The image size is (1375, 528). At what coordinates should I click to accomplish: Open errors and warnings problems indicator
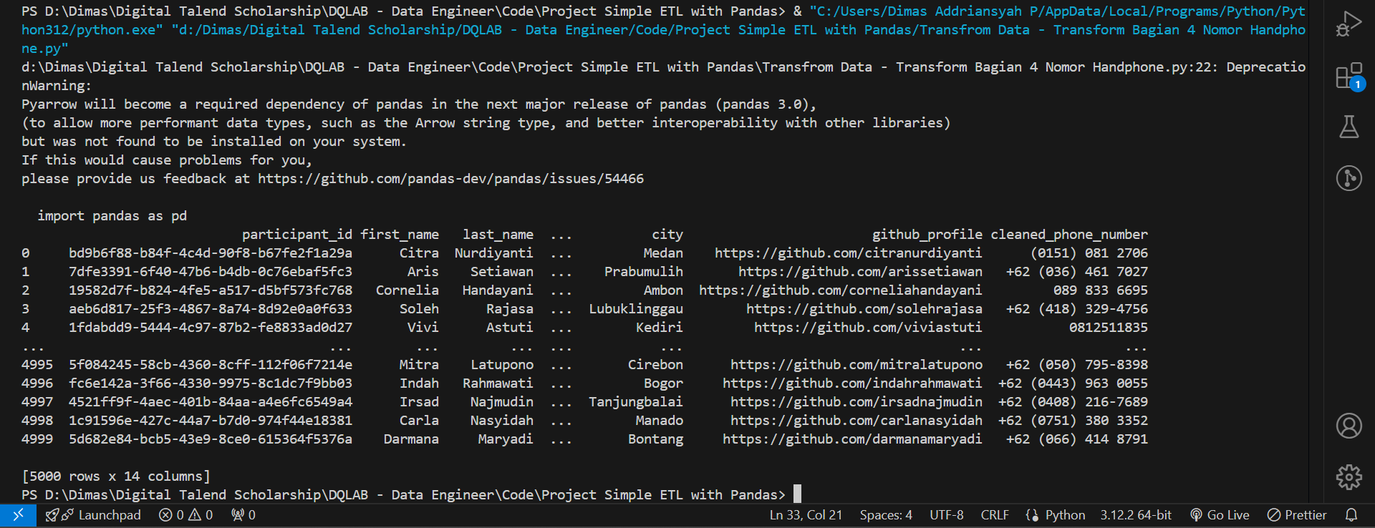pyautogui.click(x=185, y=515)
